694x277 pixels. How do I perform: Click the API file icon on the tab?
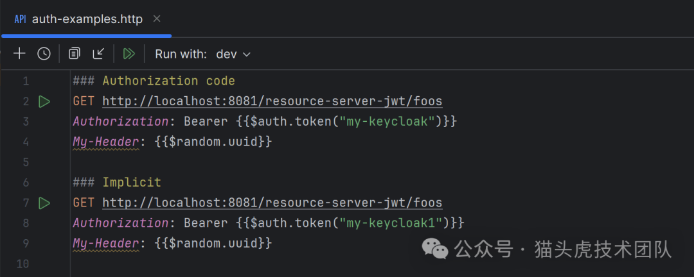[x=20, y=19]
